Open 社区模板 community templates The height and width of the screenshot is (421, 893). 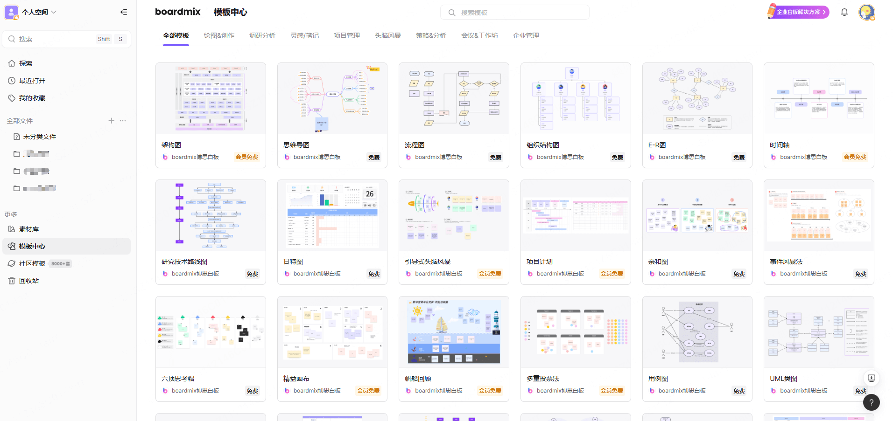(32, 263)
